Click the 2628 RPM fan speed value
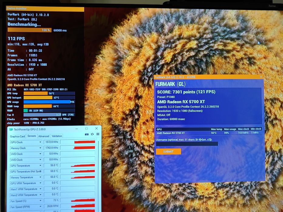Image resolution: width=283 pixels, height=212 pixels. [52, 206]
